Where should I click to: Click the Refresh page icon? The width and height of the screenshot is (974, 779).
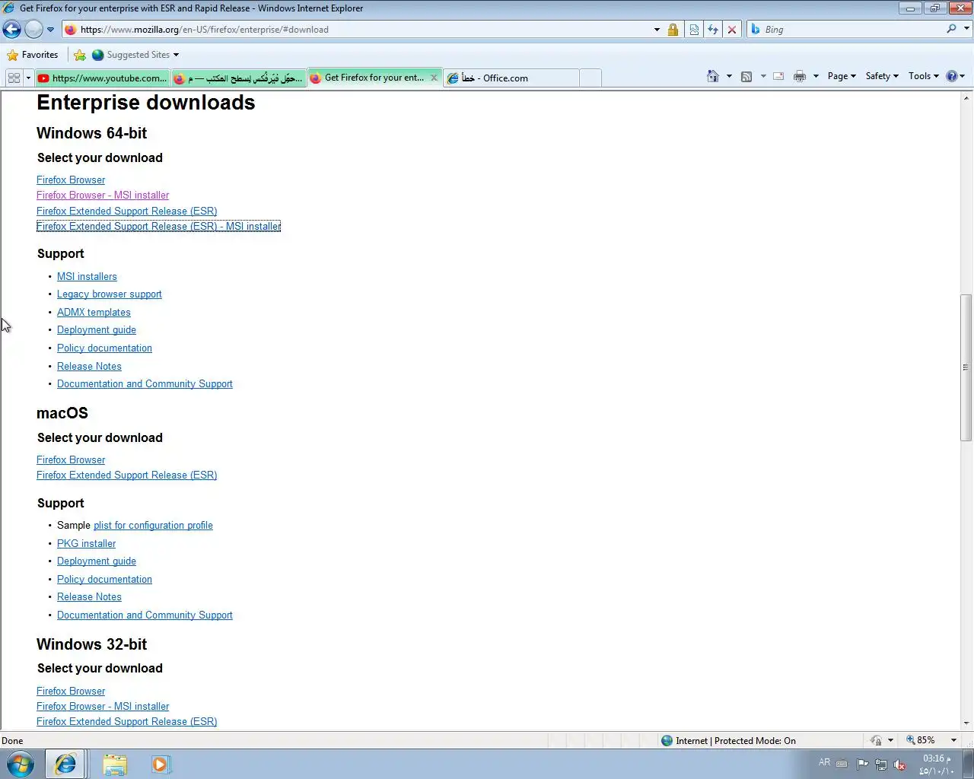[x=713, y=30]
